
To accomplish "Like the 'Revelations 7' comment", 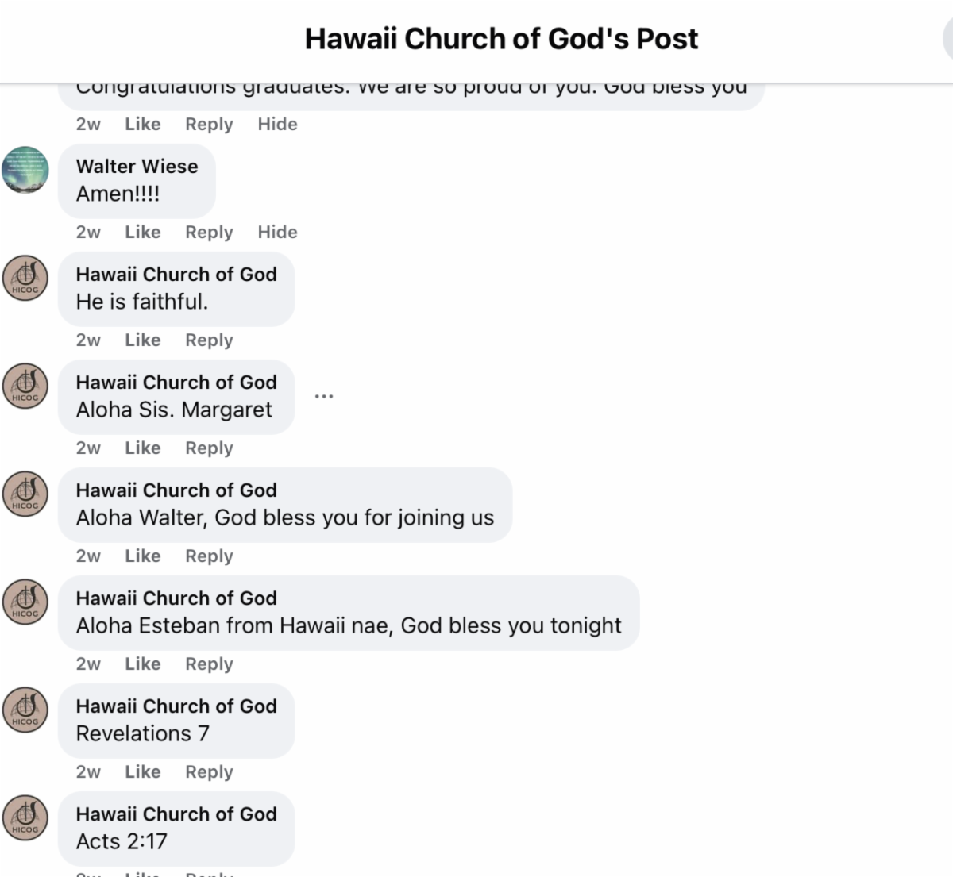I will click(x=143, y=771).
